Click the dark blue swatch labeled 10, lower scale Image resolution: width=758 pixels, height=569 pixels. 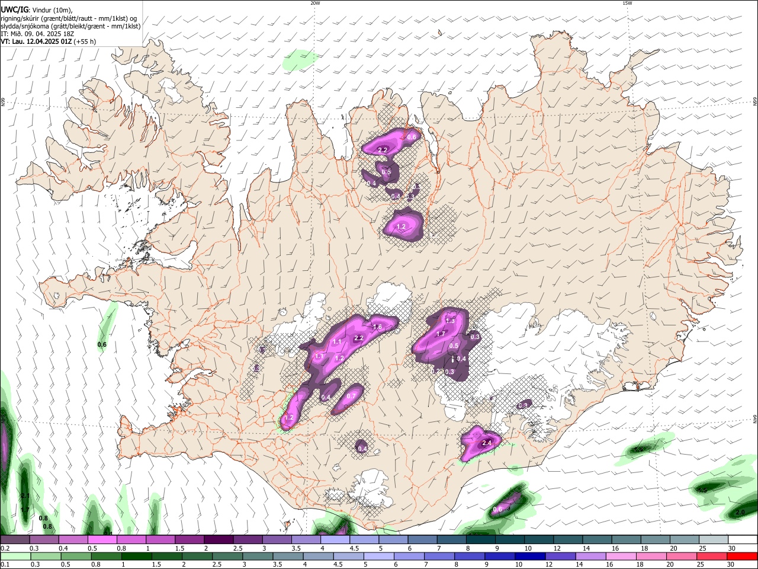pos(529,556)
